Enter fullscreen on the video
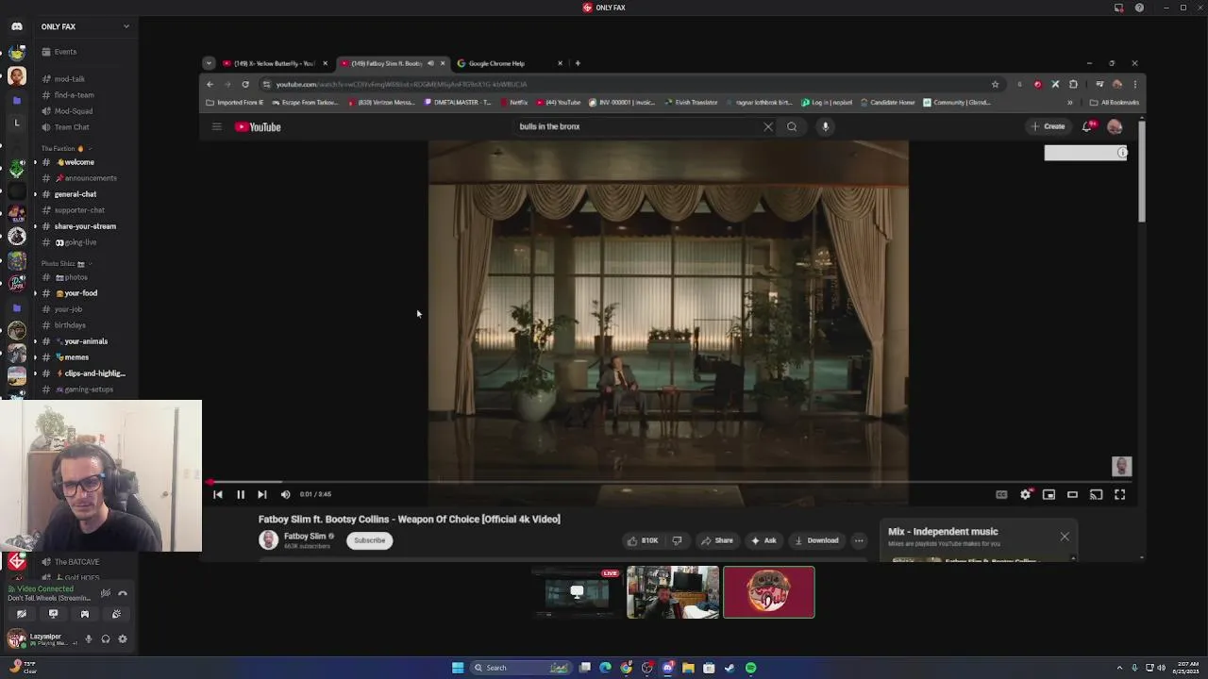Image resolution: width=1208 pixels, height=679 pixels. point(1119,494)
